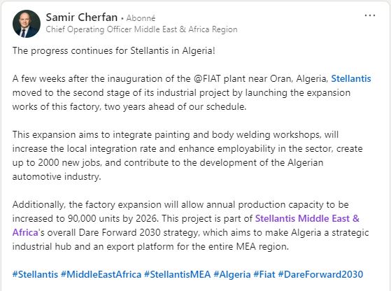The height and width of the screenshot is (291, 391).
Task: Open the Stellantis Middle East & mention
Action: (x=307, y=219)
